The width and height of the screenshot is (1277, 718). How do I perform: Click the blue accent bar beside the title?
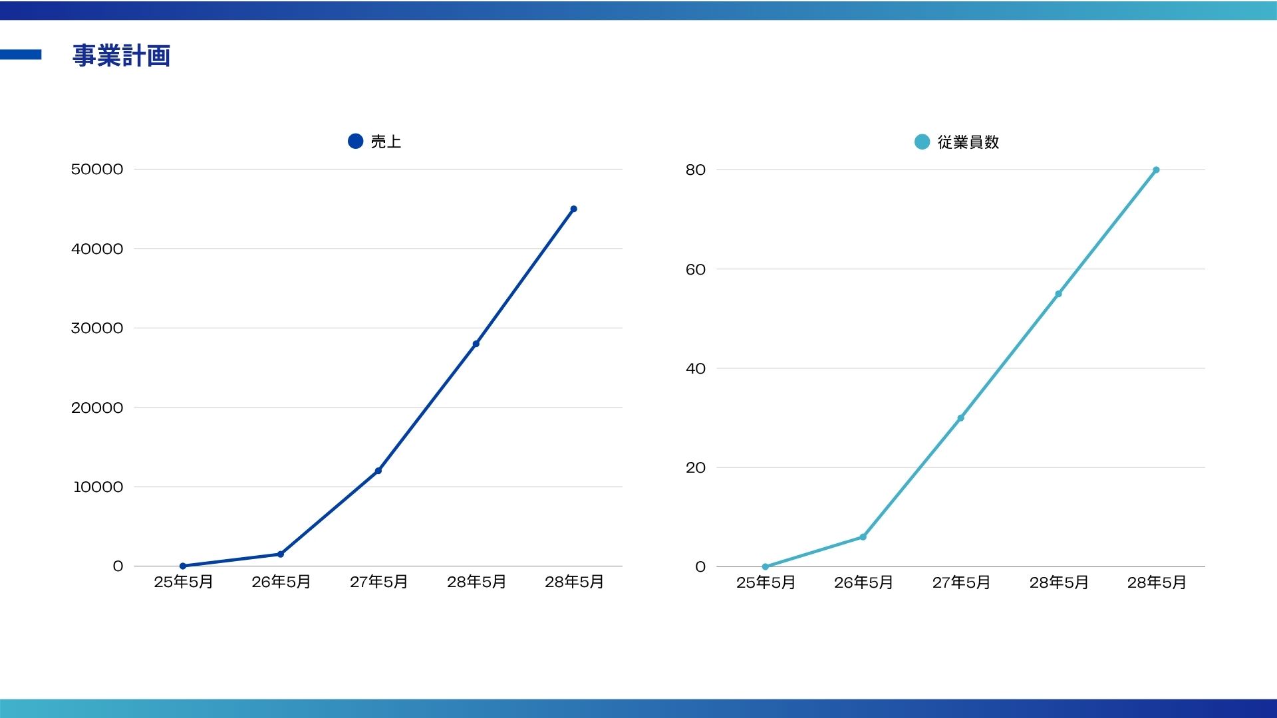click(22, 56)
